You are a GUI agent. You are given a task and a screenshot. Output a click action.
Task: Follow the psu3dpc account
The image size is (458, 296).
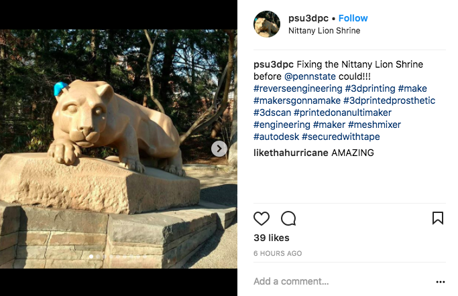pos(353,18)
